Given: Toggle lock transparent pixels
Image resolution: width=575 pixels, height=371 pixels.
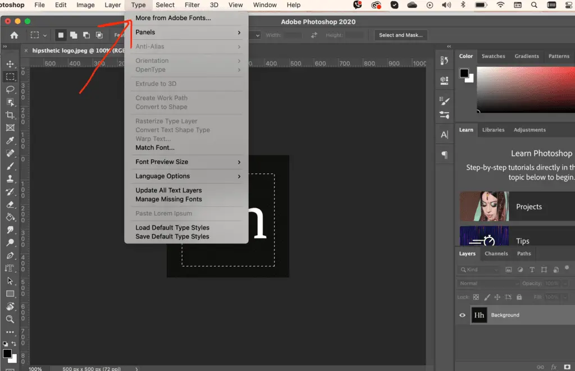Looking at the screenshot, I should pos(476,297).
